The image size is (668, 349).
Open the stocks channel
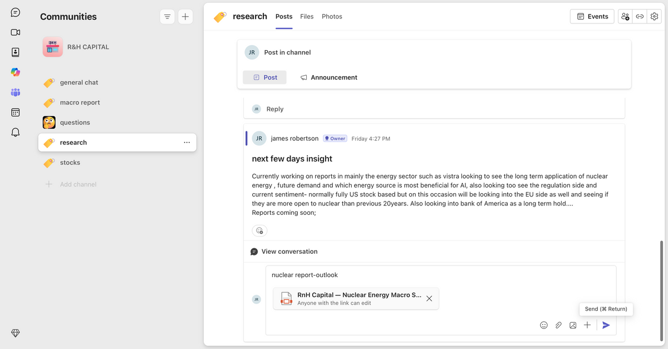coord(117,163)
